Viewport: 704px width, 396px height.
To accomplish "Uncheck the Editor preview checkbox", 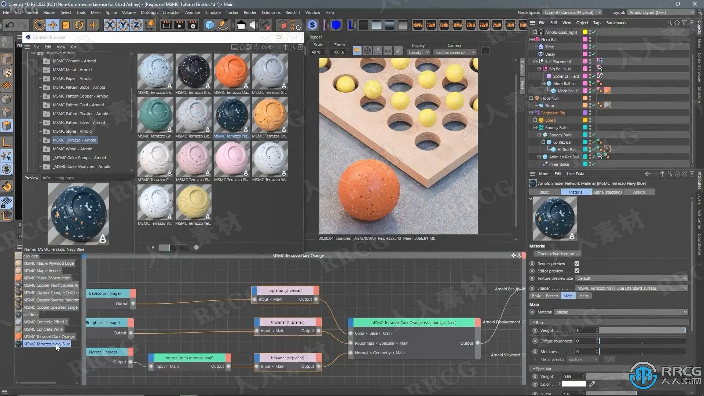I will tap(577, 271).
